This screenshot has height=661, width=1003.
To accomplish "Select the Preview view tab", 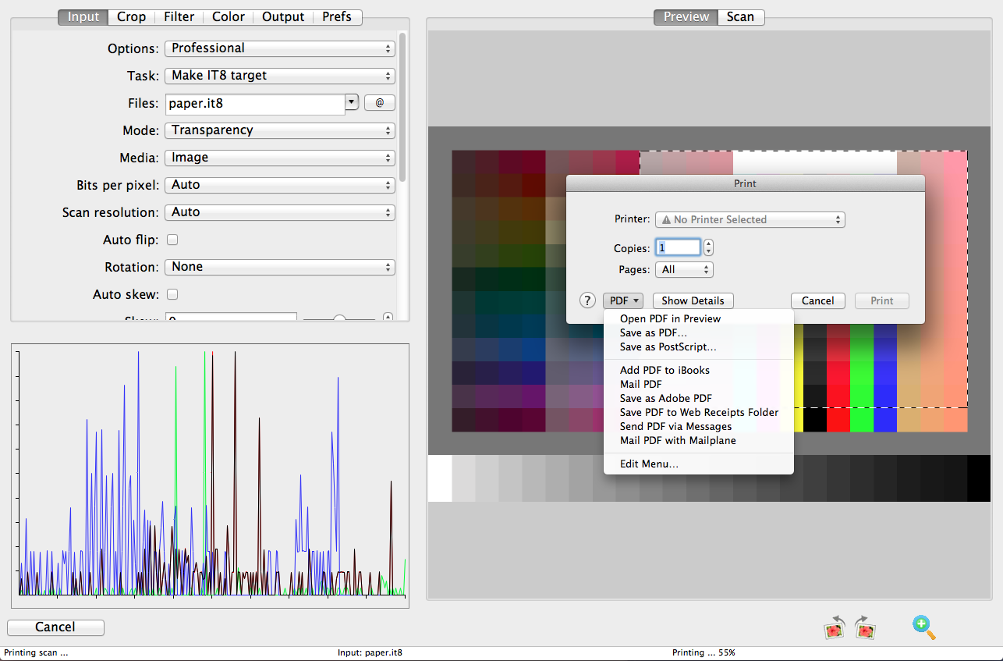I will 686,16.
